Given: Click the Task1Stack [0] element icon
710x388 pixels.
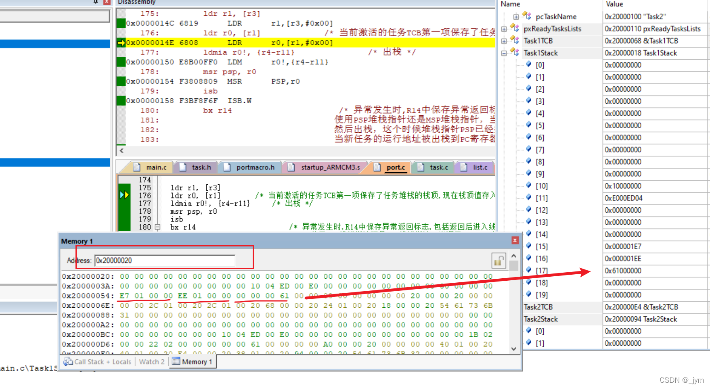Looking at the screenshot, I should (528, 64).
